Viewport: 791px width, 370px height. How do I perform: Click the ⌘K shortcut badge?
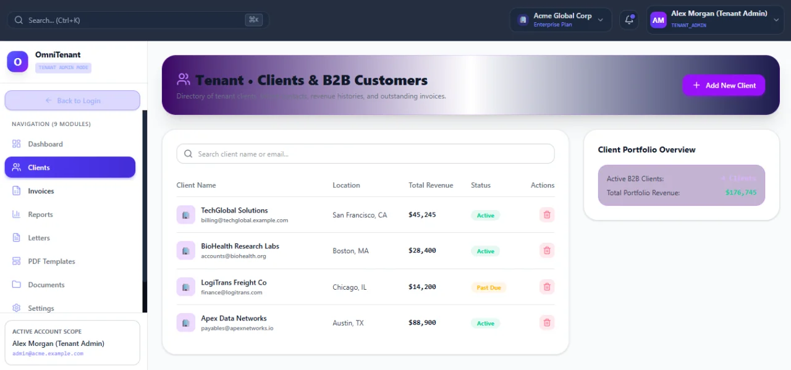pos(254,20)
